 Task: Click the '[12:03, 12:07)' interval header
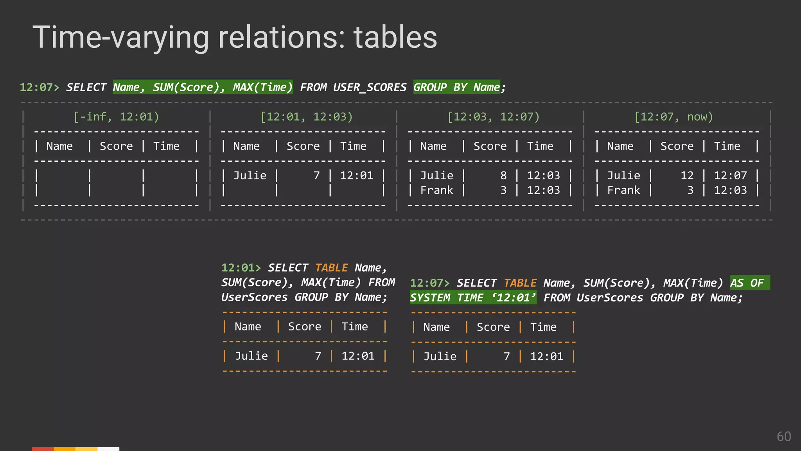(x=493, y=117)
